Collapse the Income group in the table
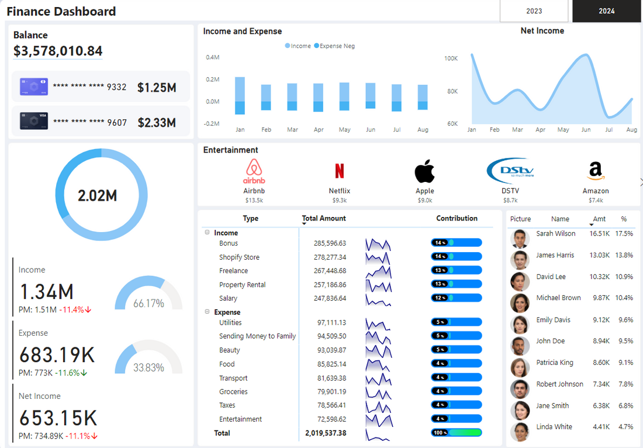The width and height of the screenshot is (643, 448). (x=207, y=232)
